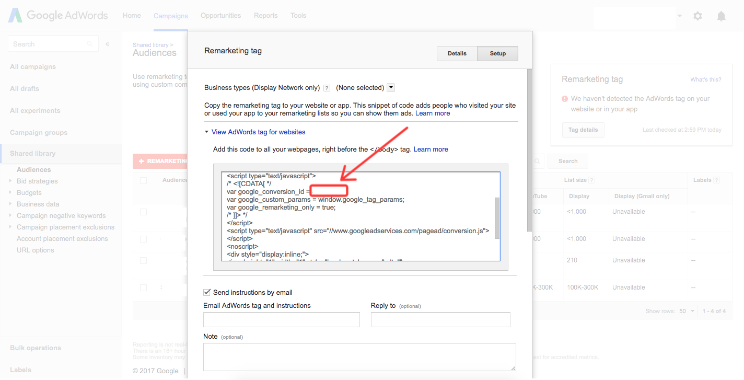Select All campaigns in the sidebar
This screenshot has height=380, width=744.
33,67
